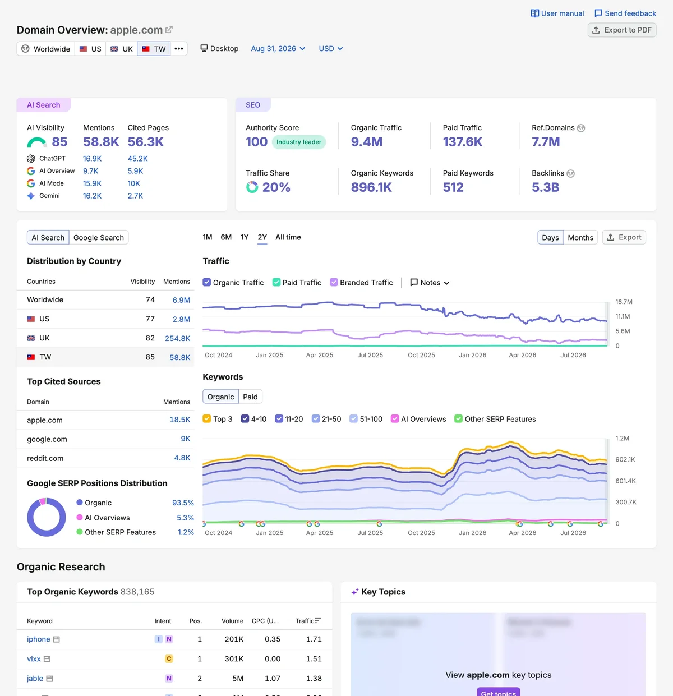The image size is (673, 696).
Task: Click the Google SERP positions donut chart
Action: 47,518
